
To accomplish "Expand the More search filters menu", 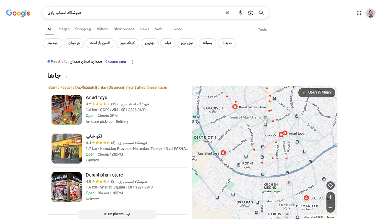I will 176,29.
